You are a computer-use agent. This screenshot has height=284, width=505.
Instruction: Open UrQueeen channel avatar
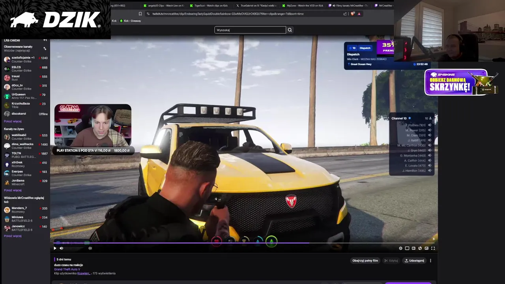tap(7, 96)
